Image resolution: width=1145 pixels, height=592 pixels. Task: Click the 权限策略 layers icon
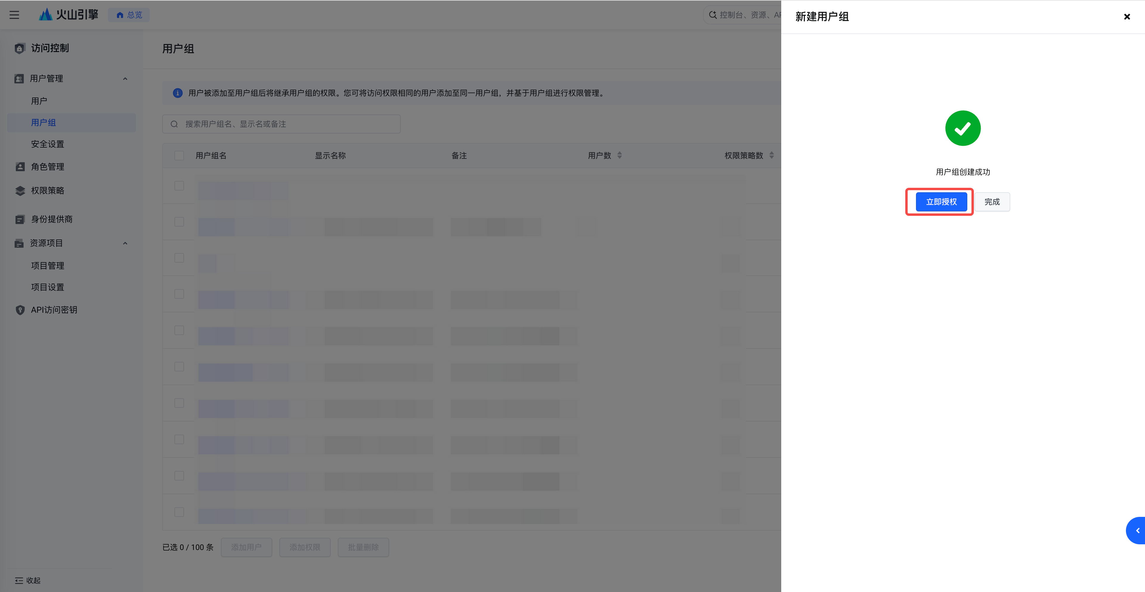pos(20,191)
